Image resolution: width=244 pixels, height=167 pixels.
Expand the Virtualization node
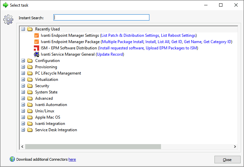click(23, 80)
